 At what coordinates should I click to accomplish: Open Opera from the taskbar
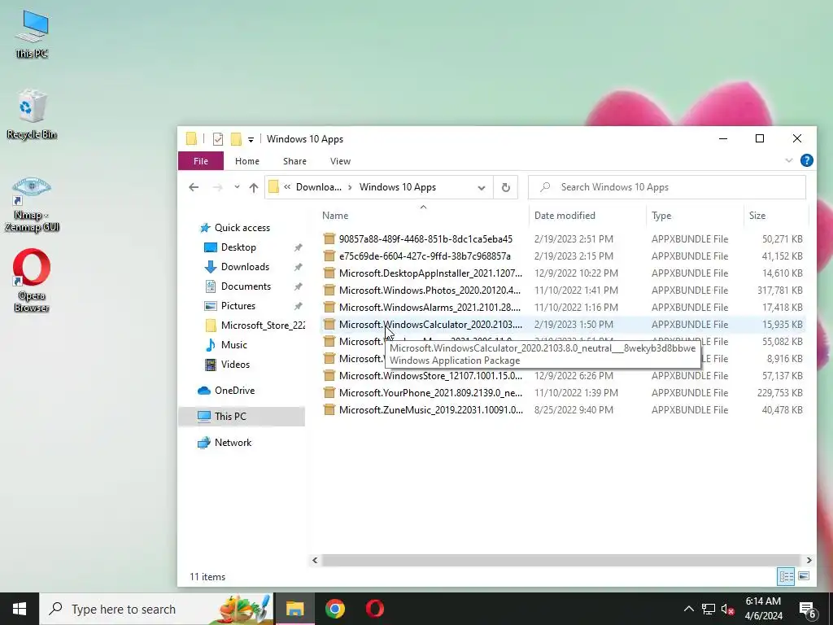[374, 609]
